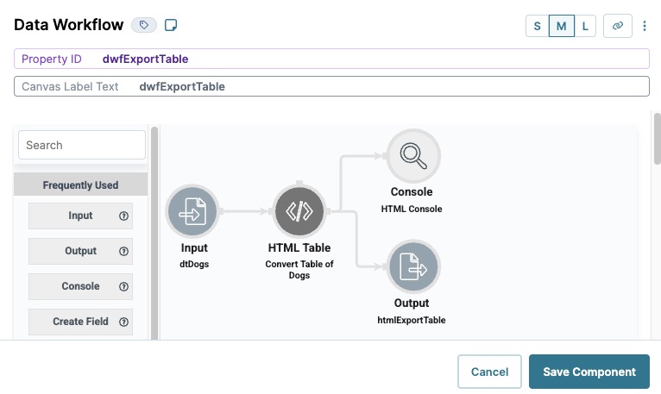
Task: Click the tag icon beside Data Workflow title
Action: coord(144,25)
